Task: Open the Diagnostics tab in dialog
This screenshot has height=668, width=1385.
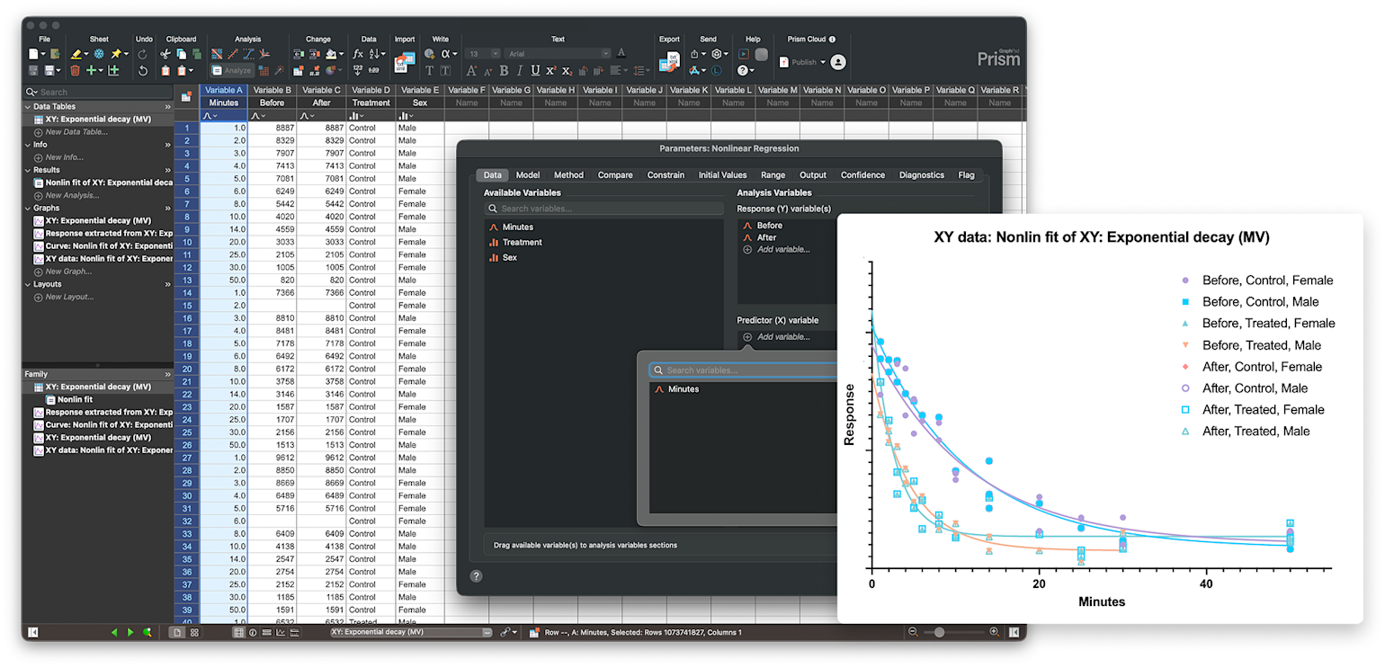Action: (921, 175)
